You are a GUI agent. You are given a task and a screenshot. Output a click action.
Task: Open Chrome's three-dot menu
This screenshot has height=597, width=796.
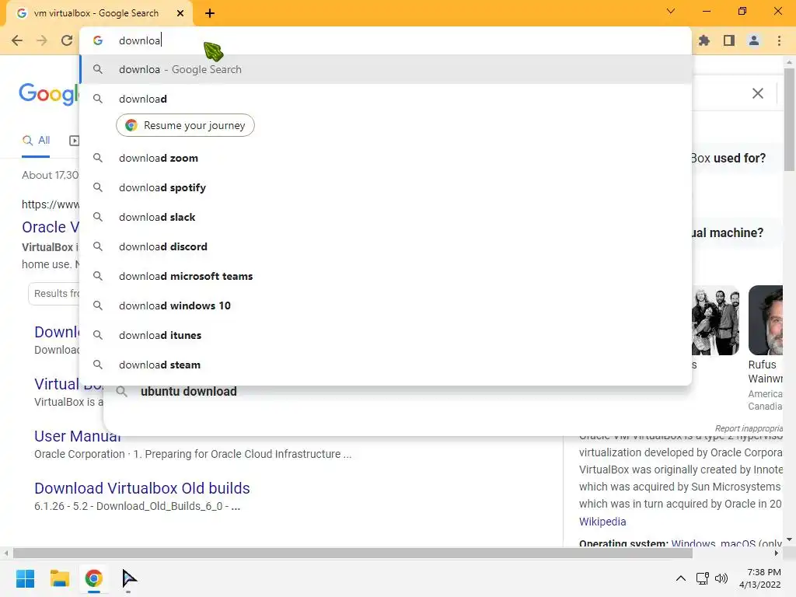point(779,40)
